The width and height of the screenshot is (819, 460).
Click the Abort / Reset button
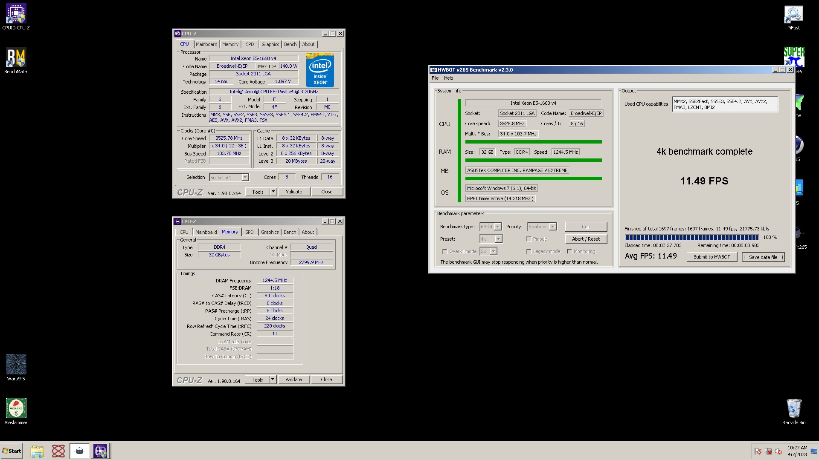pos(586,239)
